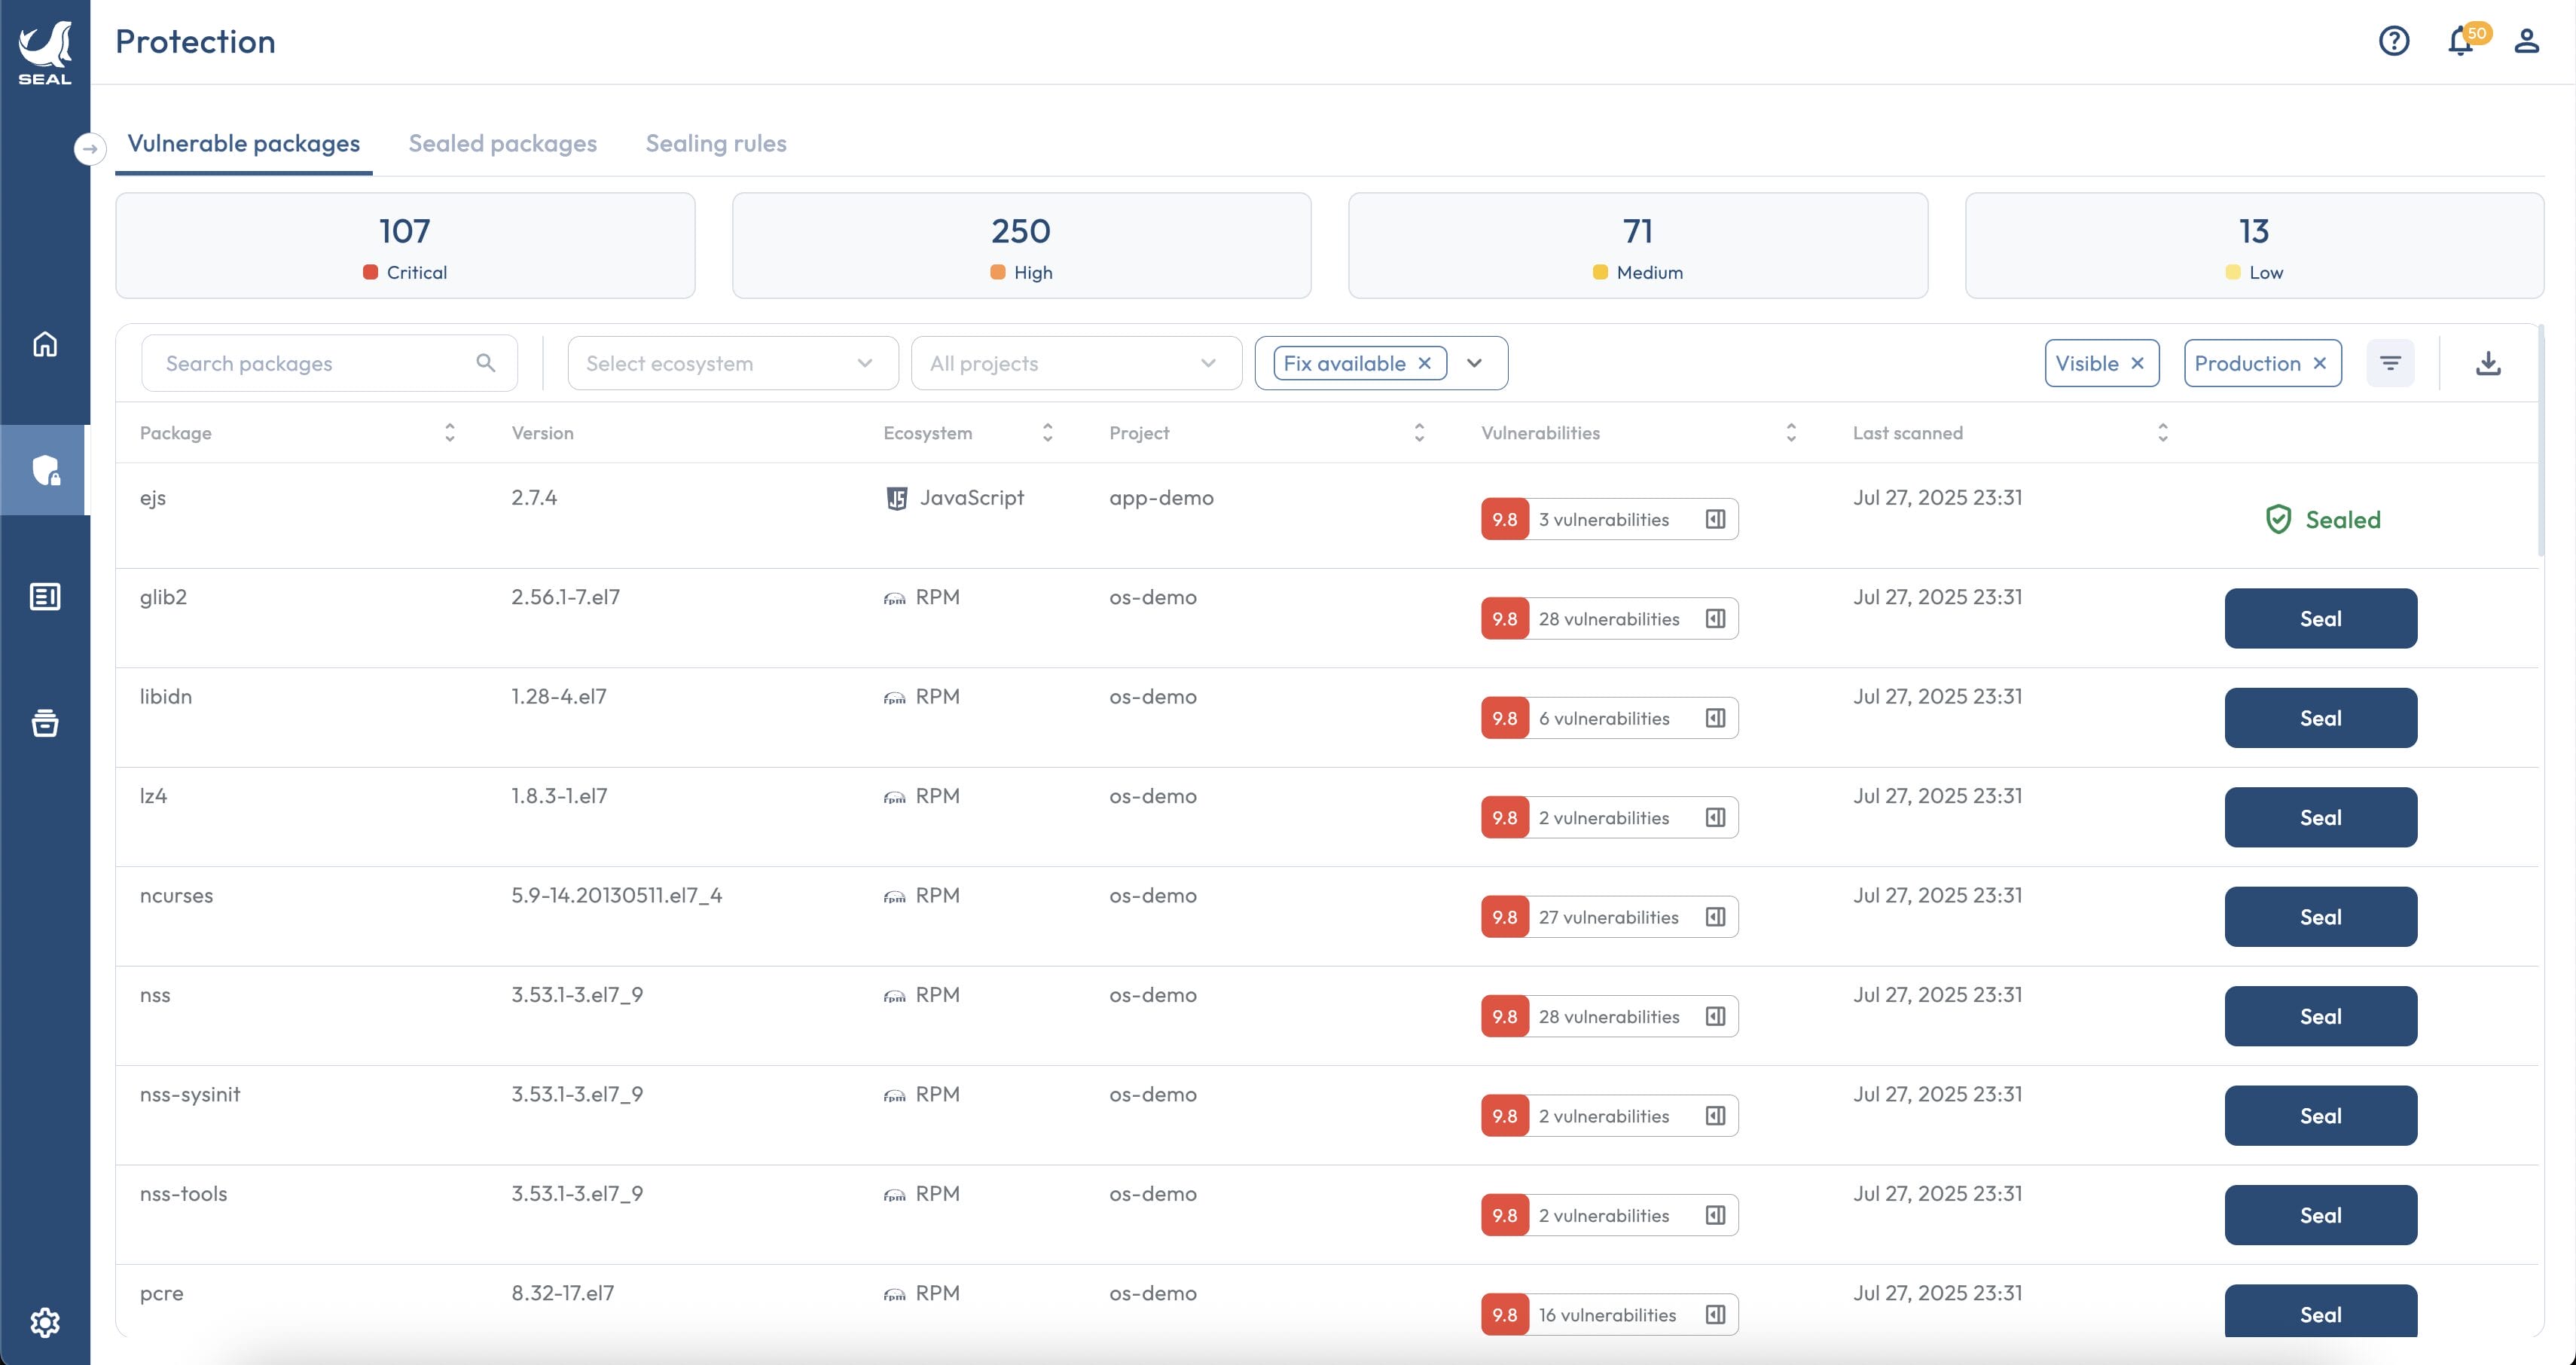The height and width of the screenshot is (1365, 2576).
Task: Seal the ncurses package
Action: pyautogui.click(x=2320, y=917)
